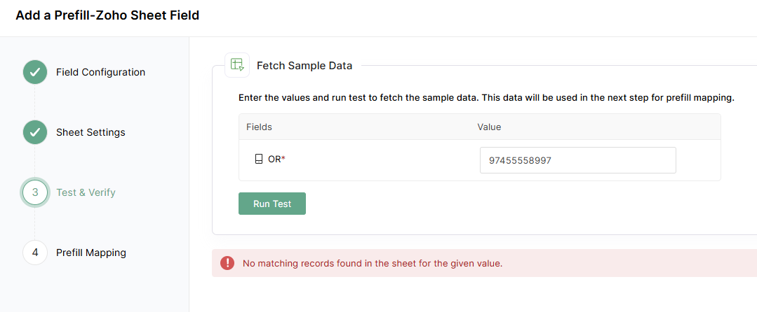Click the 'Add a Prefill-Zoho Sheet Field' title
The height and width of the screenshot is (312, 757).
coord(107,15)
